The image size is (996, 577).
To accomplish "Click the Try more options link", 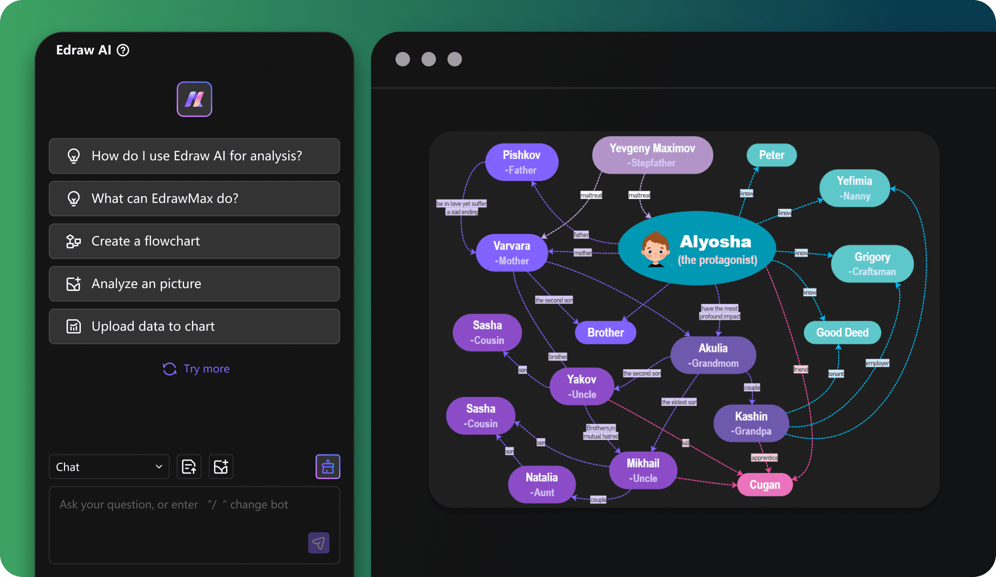I will click(194, 368).
